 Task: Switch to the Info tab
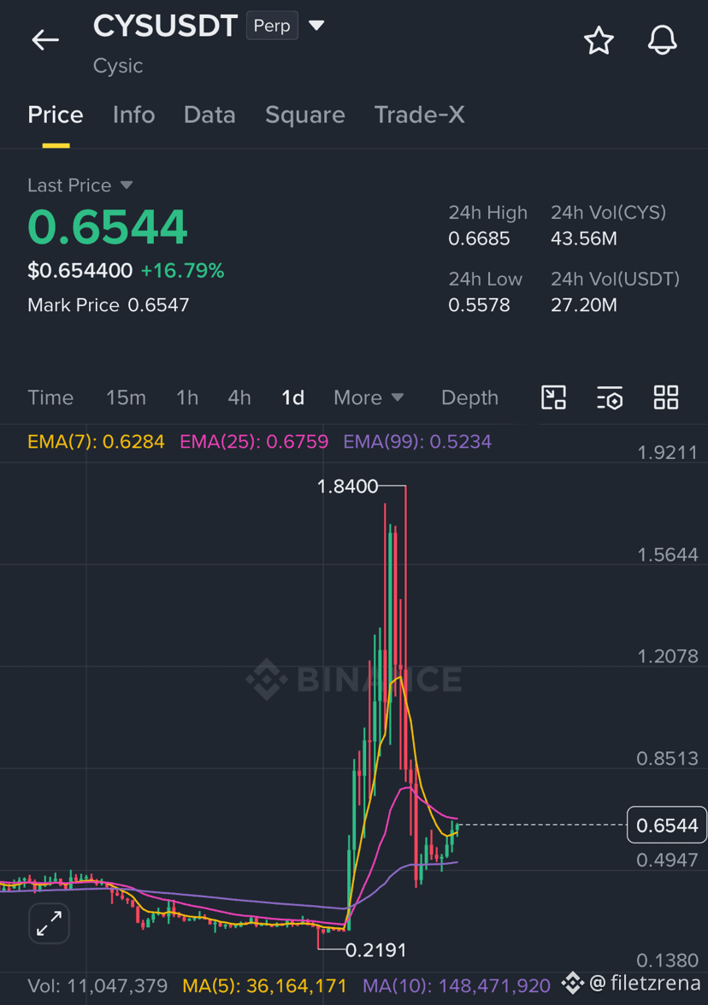133,115
